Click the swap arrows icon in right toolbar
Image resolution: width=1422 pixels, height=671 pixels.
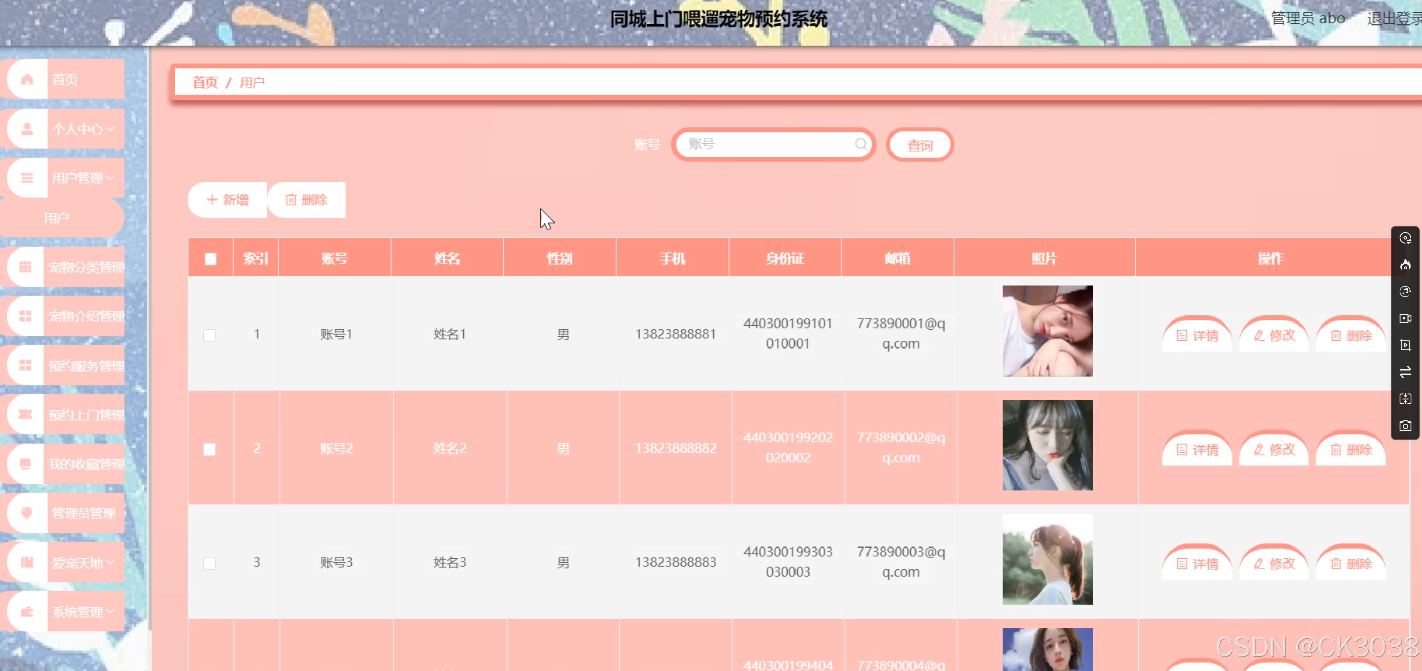tap(1405, 372)
